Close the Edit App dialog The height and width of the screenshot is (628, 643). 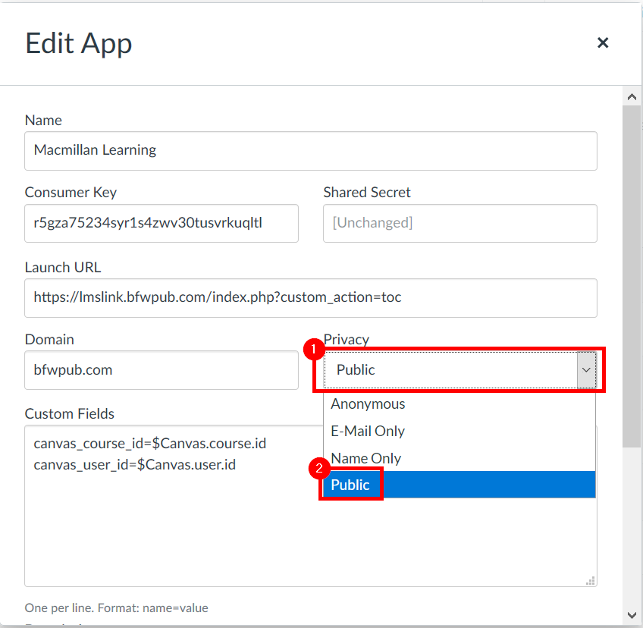pos(602,42)
